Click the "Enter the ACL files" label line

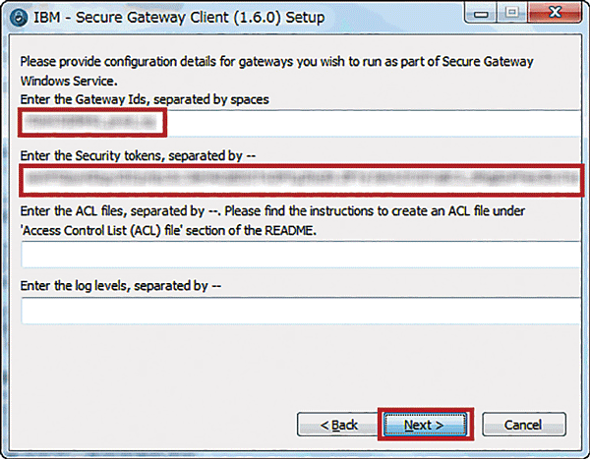pyautogui.click(x=275, y=213)
